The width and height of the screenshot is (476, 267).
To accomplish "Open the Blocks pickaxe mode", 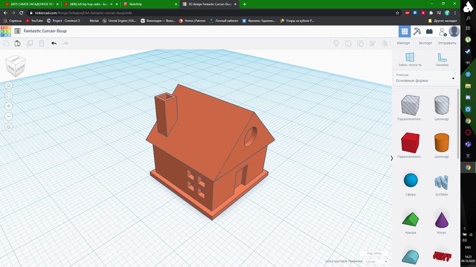I will [x=417, y=32].
